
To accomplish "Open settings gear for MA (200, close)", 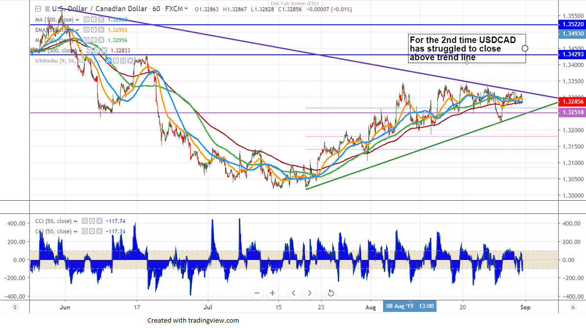I will (x=93, y=40).
